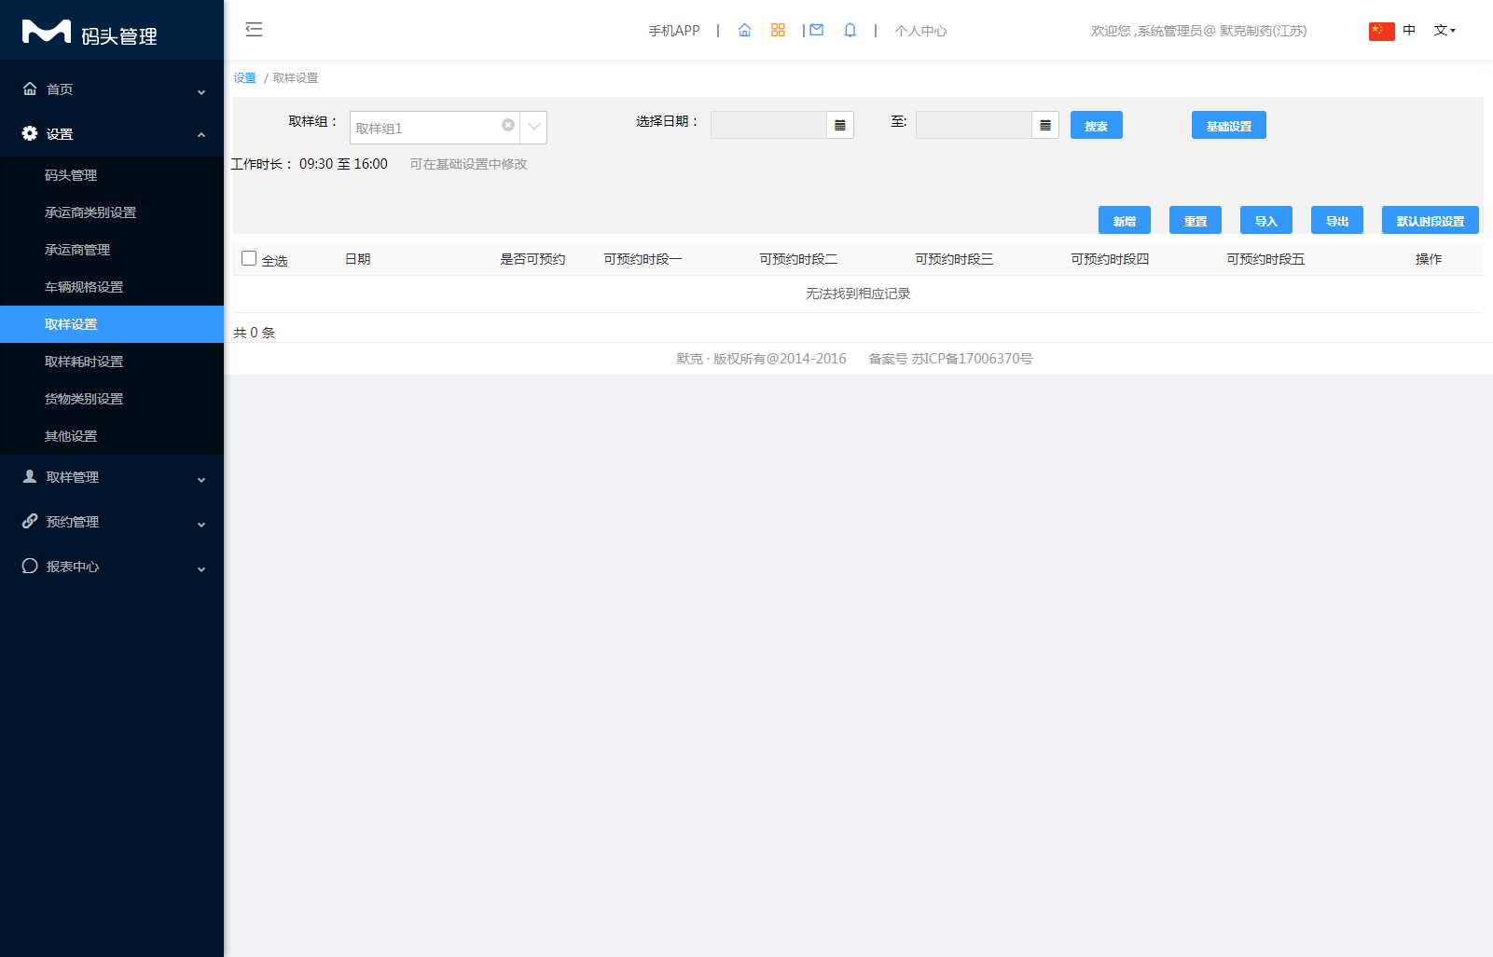Open the home icon in top bar
The image size is (1493, 957).
click(x=744, y=30)
